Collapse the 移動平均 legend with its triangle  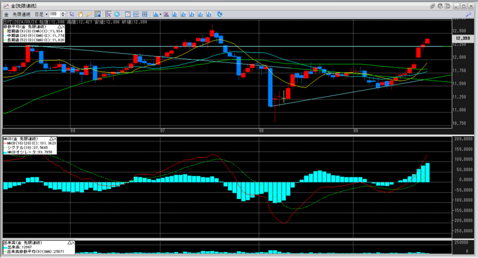coord(59,27)
